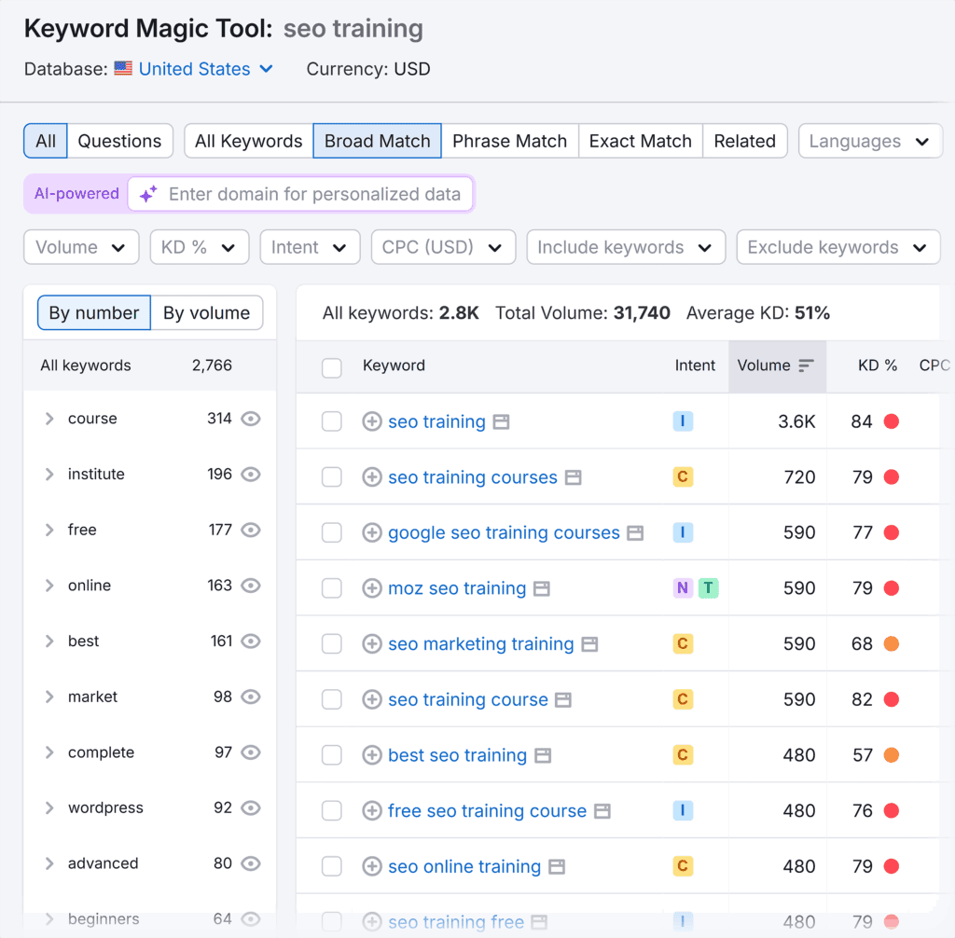Select all keywords using the header checkbox
The height and width of the screenshot is (938, 955).
[332, 367]
